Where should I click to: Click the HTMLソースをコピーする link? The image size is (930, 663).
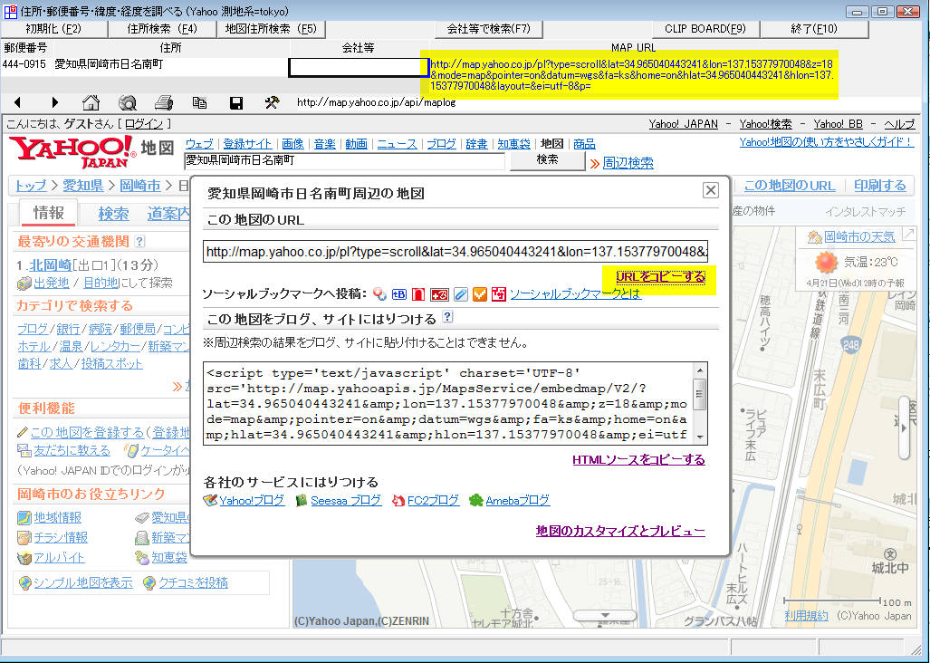pos(638,459)
